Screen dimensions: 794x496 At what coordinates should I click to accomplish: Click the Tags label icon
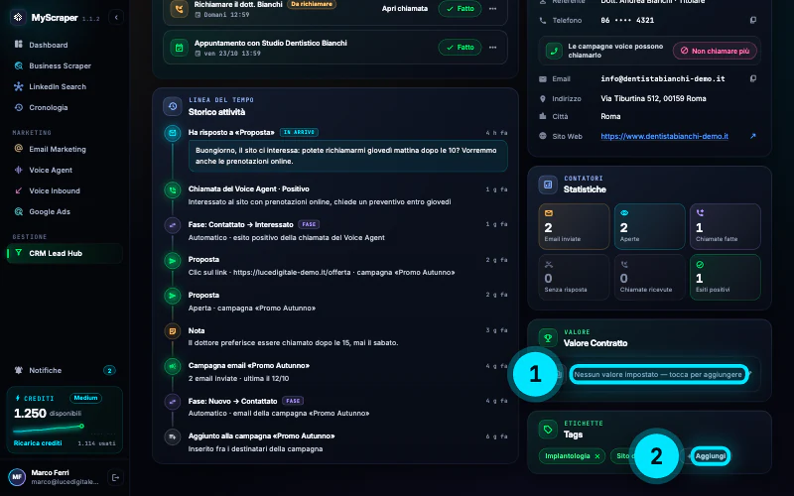pos(548,430)
